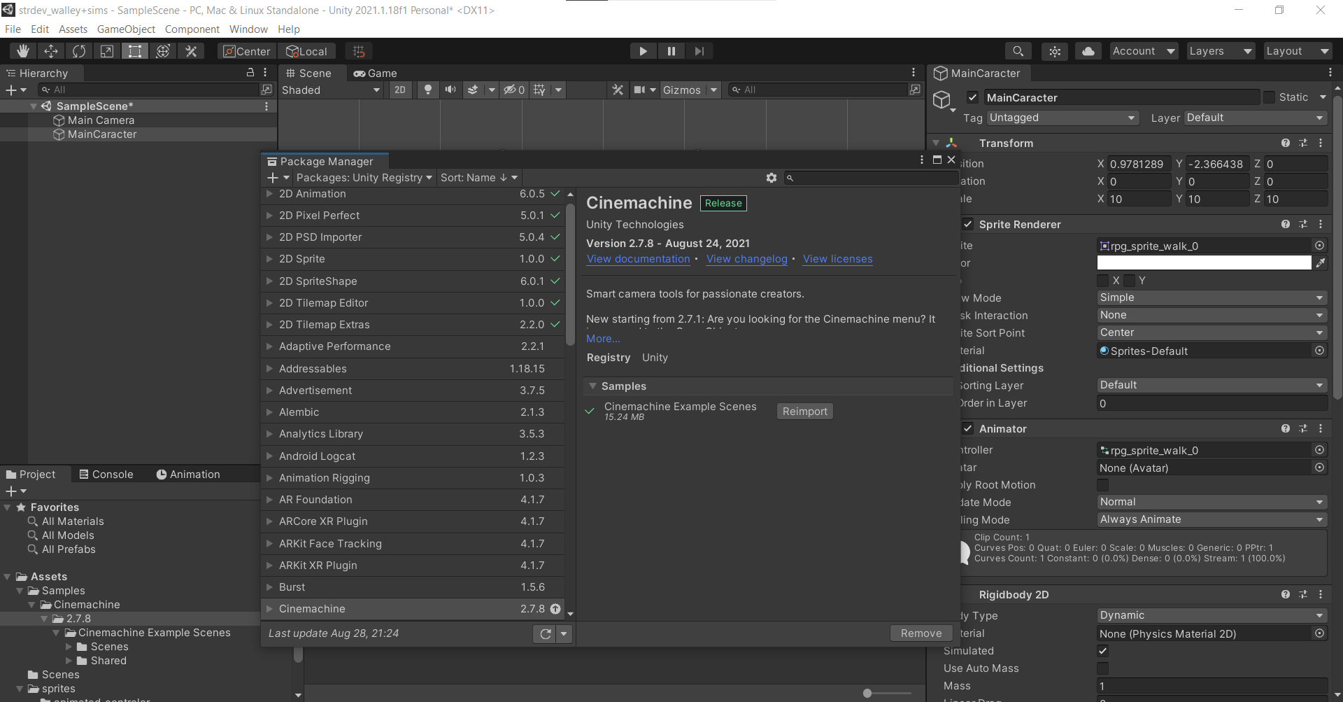Select the Move tool

click(x=51, y=51)
